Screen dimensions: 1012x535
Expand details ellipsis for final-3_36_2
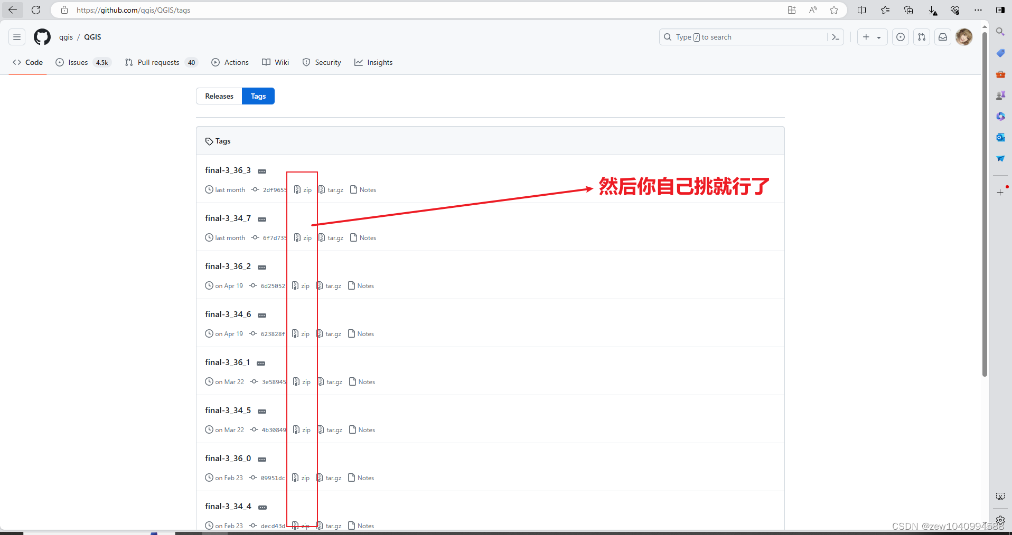click(262, 267)
